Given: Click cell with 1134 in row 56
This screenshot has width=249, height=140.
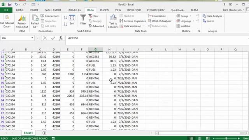Looking at the screenshot, I should click(81, 74).
